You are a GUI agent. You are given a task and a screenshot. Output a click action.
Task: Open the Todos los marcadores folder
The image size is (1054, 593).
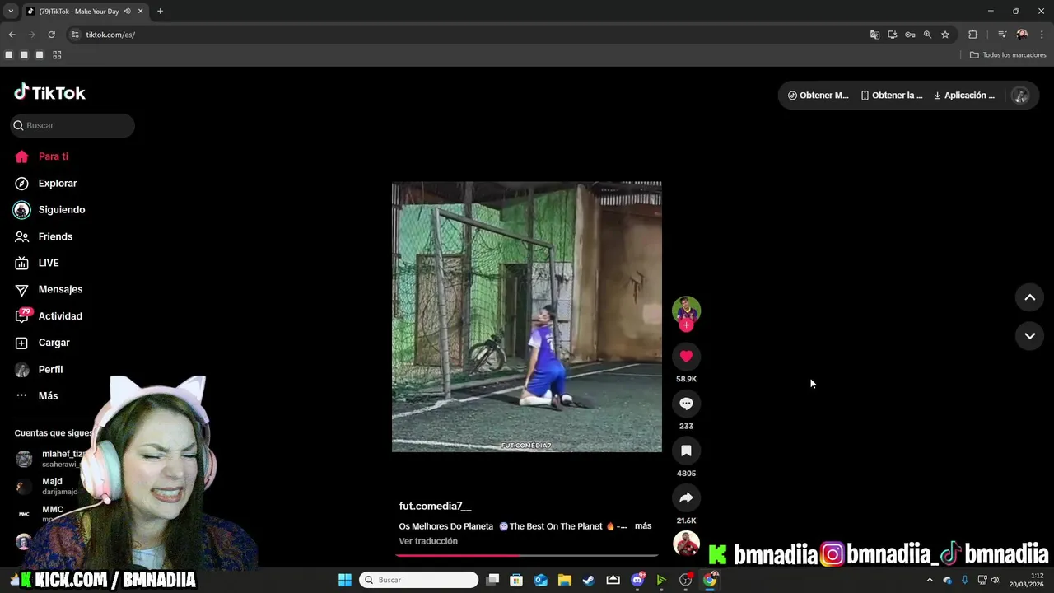click(x=1008, y=55)
